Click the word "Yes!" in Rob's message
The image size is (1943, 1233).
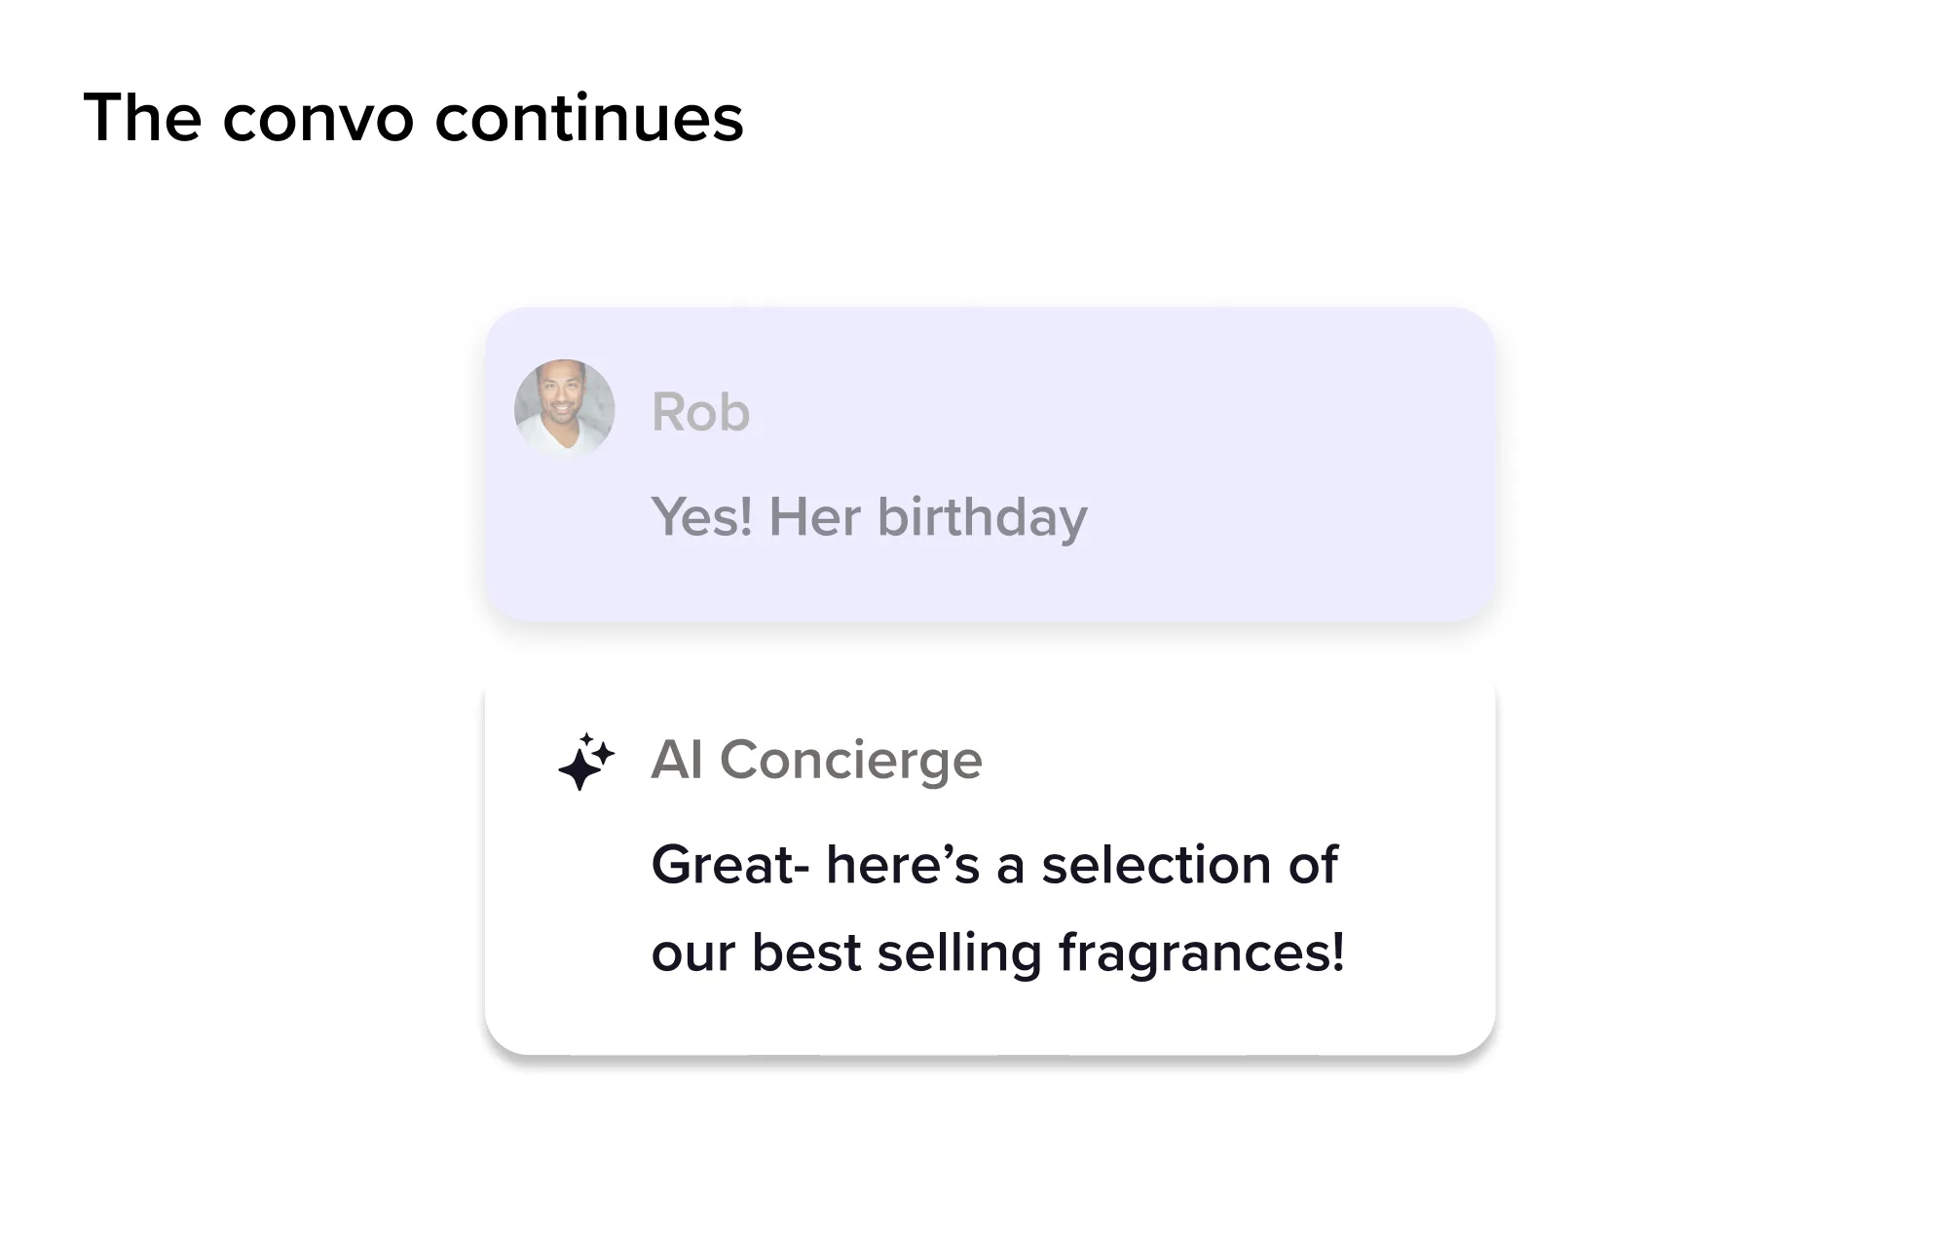point(701,516)
